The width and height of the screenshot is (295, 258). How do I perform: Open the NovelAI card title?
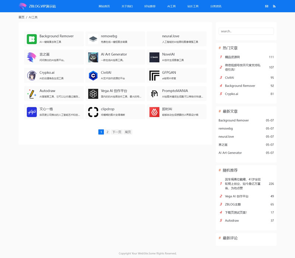point(169,54)
